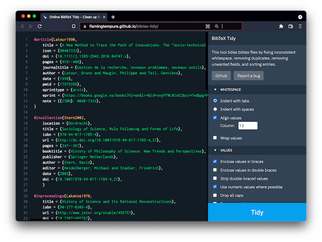Screen dimensions: 322x242
Task: Click the location value Dordrecht
Action: [x=78, y=123]
